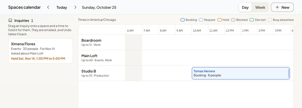302x108 pixels.
Task: Click the Hold legend swatch
Action: click(219, 20)
